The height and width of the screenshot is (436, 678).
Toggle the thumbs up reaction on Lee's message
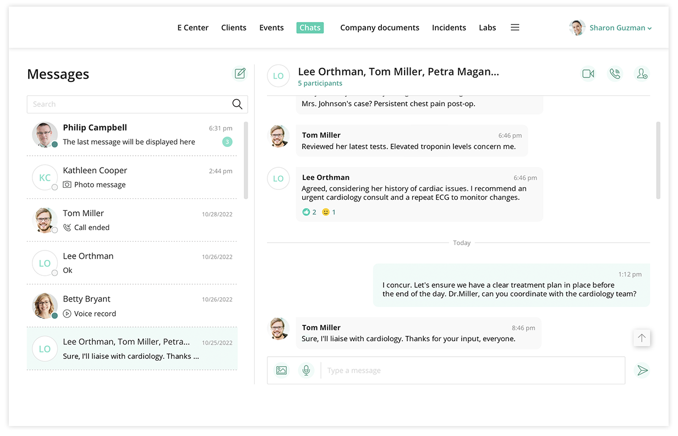(309, 212)
